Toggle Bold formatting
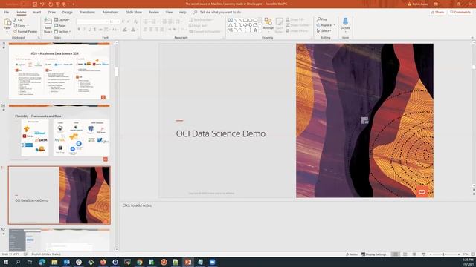The image size is (476, 267). pos(79,30)
